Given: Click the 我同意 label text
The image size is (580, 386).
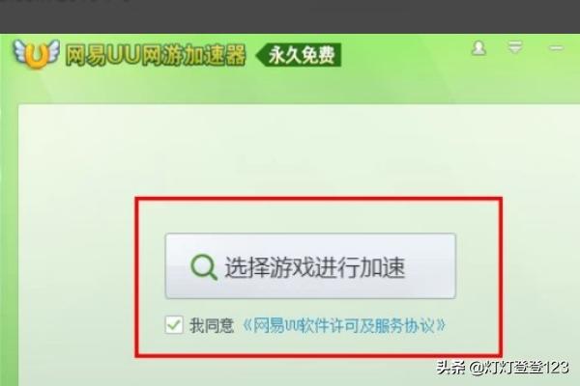Looking at the screenshot, I should coord(212,326).
